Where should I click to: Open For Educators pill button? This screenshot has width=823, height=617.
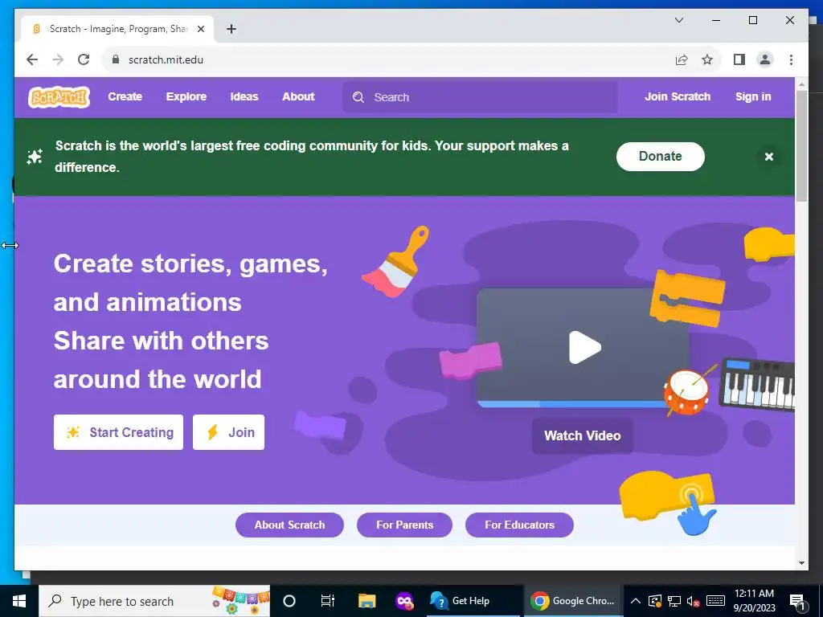tap(520, 525)
